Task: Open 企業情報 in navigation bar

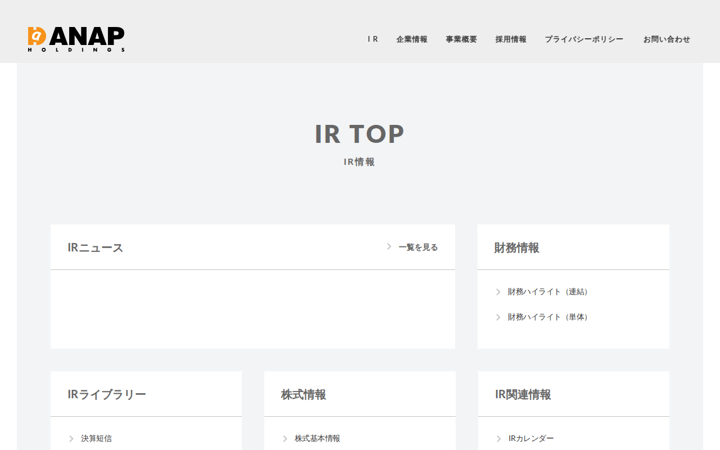Action: tap(412, 39)
